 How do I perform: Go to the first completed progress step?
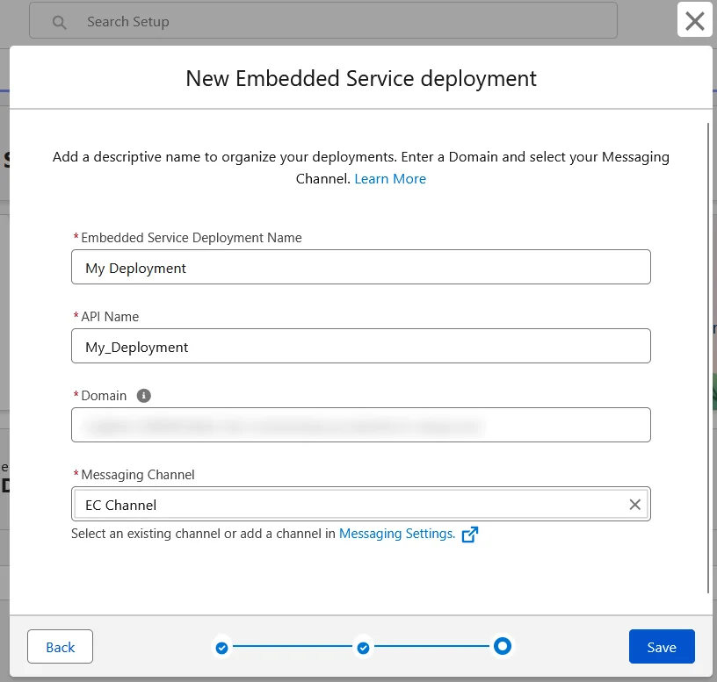point(222,648)
